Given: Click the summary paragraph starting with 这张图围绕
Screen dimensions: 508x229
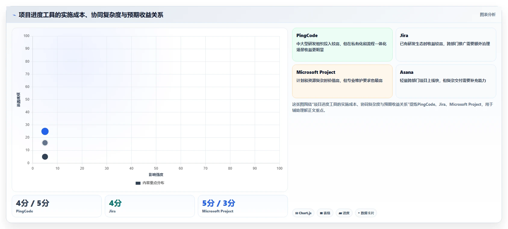Looking at the screenshot, I should click(393, 107).
